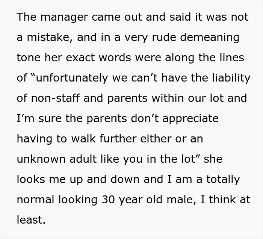Click the hyphenated word "non-staff"

click(x=55, y=98)
